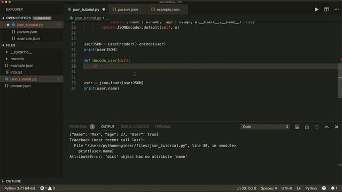Click the breadcrumb chevron after json_tutorial.py
This screenshot has height=192, width=342.
(104, 18)
